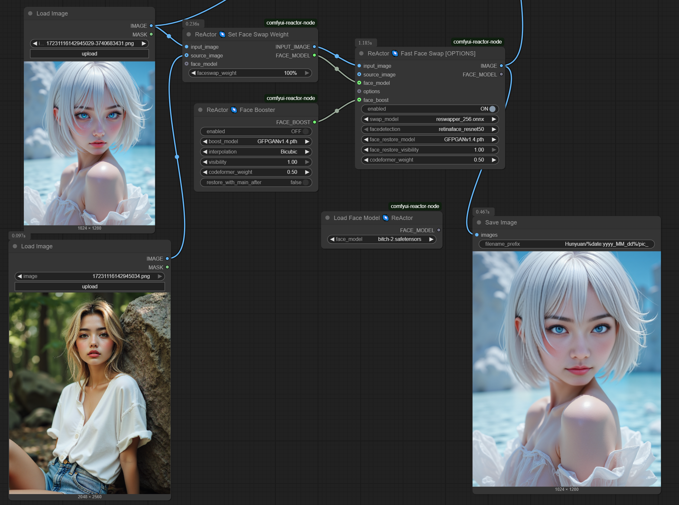Click the images input connector on Save Image
Viewport: 679px width, 505px height.
[x=477, y=235]
